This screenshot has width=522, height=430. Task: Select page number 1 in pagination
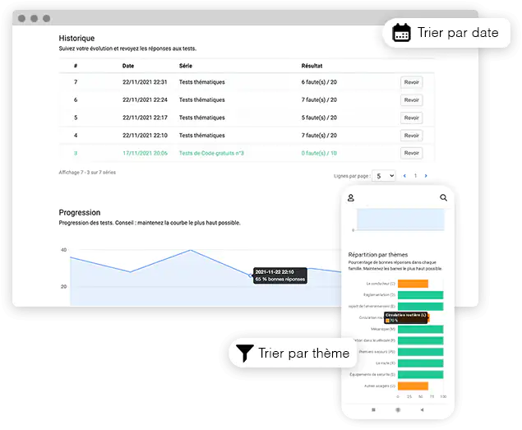pos(415,176)
